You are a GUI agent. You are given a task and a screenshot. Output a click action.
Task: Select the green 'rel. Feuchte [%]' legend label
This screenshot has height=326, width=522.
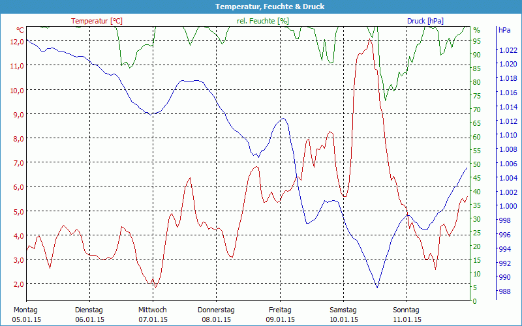tap(262, 21)
